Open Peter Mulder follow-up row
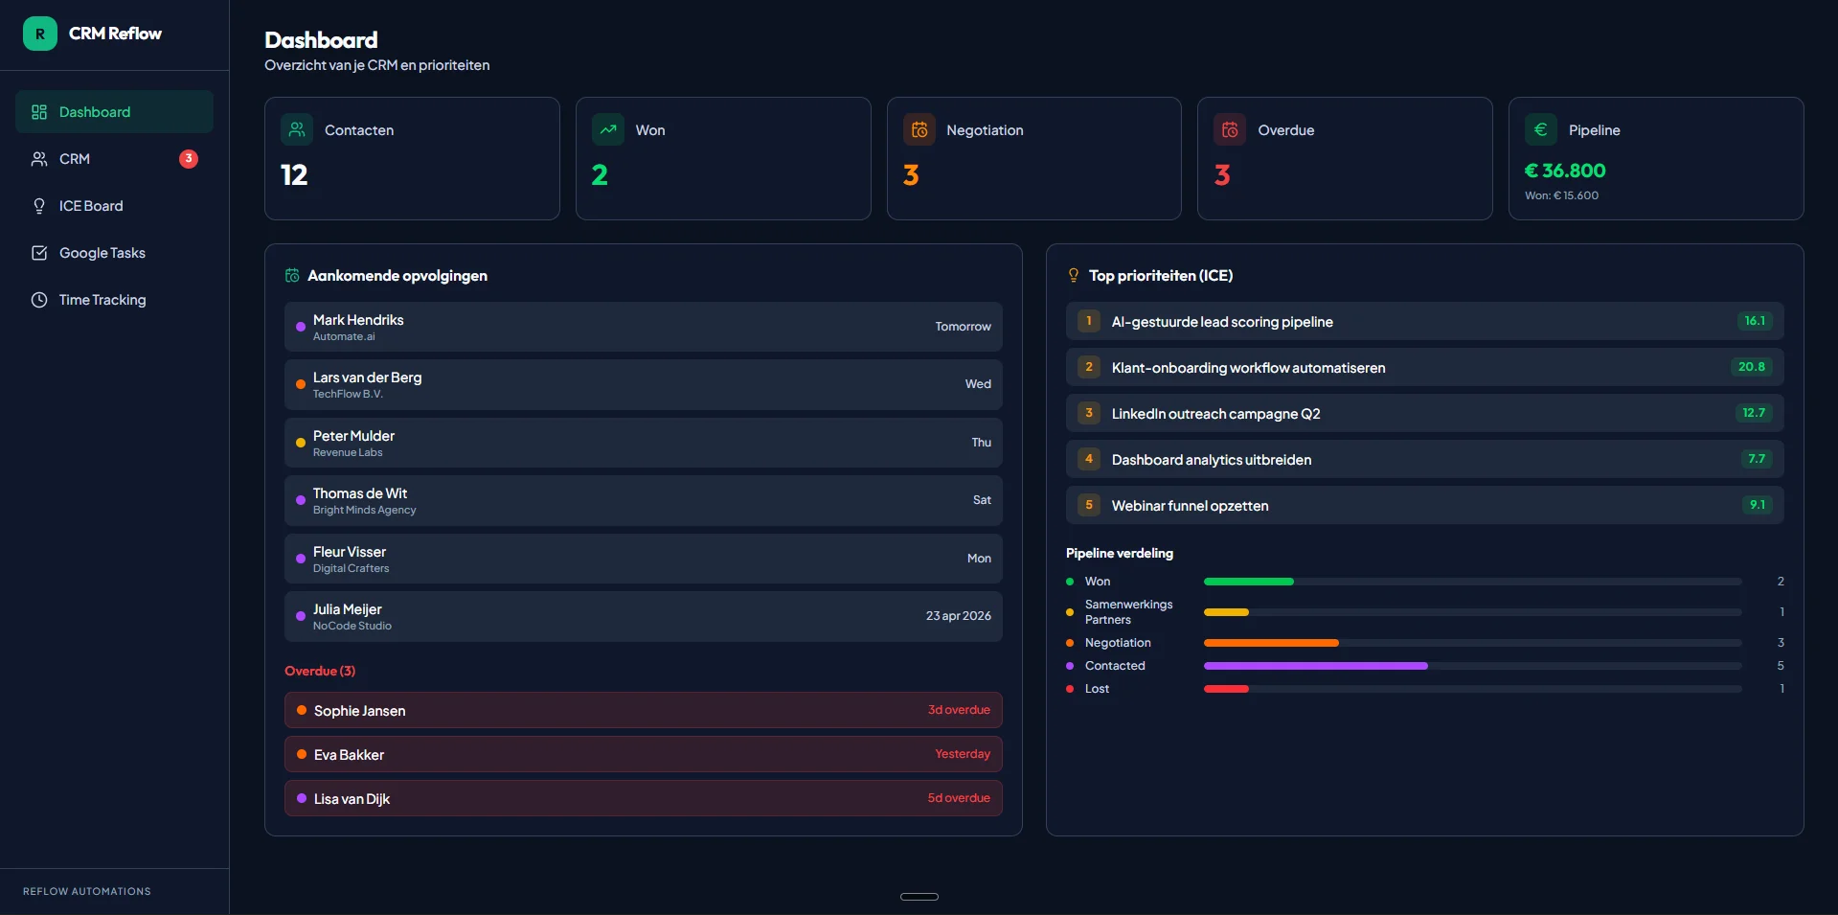This screenshot has width=1838, height=915. pyautogui.click(x=644, y=443)
